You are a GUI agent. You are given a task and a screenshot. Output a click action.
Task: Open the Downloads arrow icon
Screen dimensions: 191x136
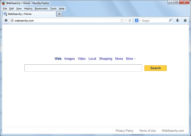[x=177, y=21]
